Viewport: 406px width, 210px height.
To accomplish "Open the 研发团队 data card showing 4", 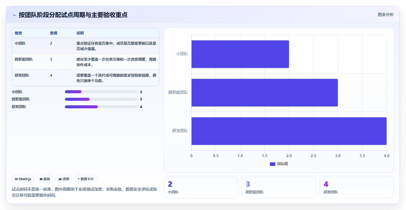I will point(356,187).
